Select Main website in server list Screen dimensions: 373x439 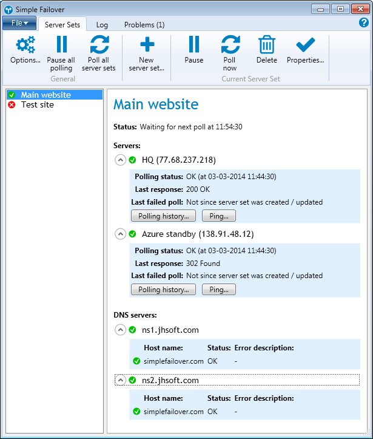45,95
